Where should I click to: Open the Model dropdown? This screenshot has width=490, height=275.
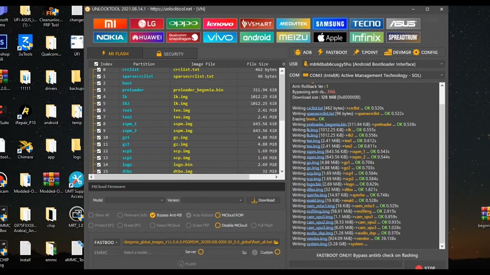click(x=135, y=200)
